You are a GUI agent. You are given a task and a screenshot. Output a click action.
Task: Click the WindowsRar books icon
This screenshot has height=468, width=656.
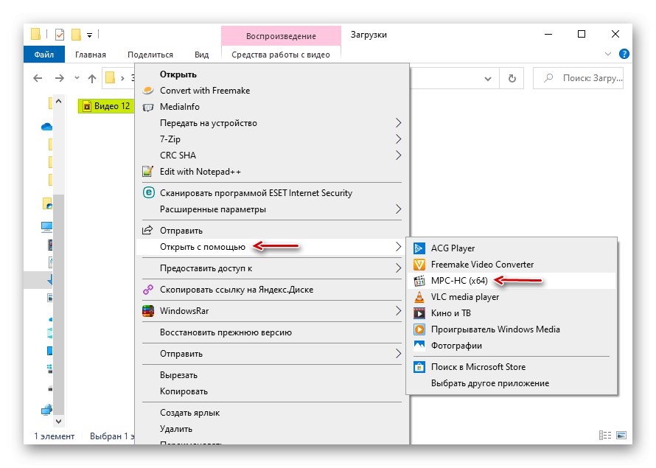pos(147,311)
